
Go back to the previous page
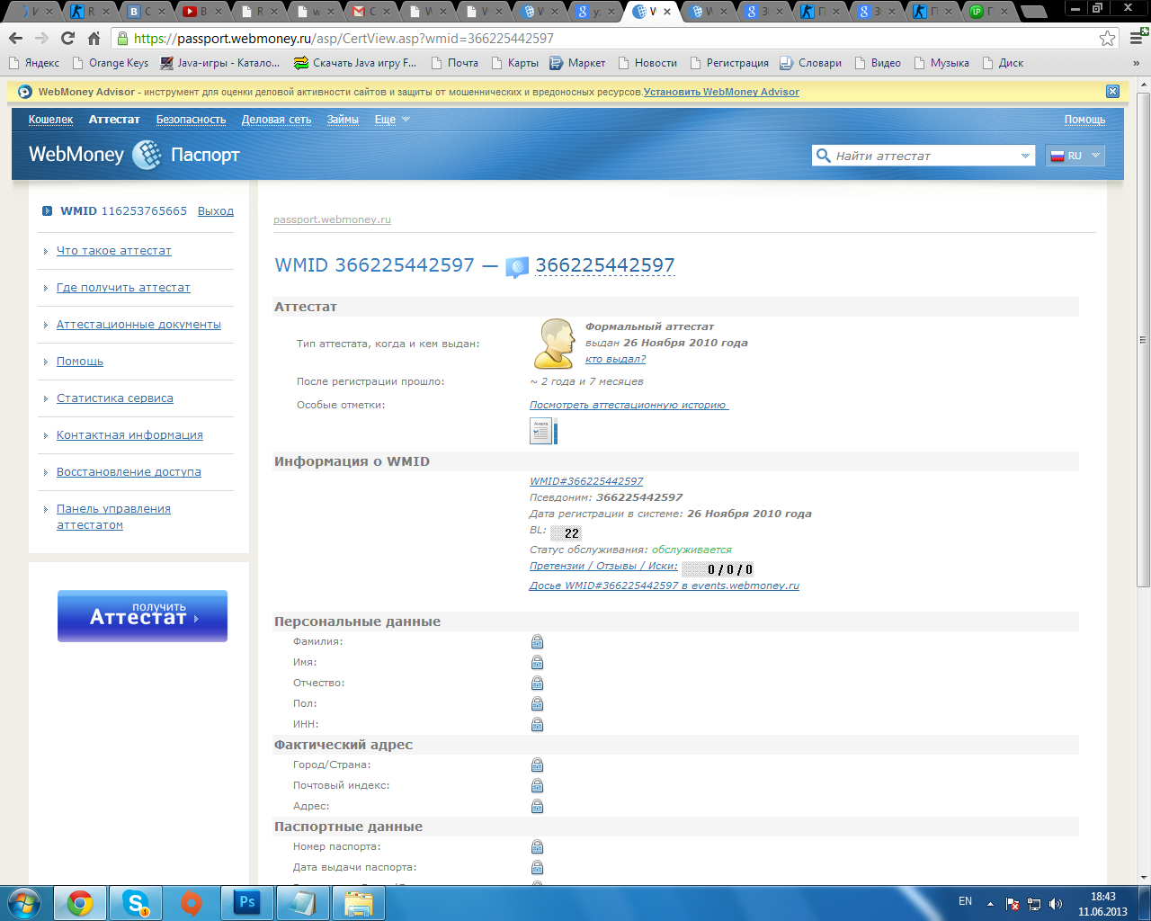coord(15,39)
